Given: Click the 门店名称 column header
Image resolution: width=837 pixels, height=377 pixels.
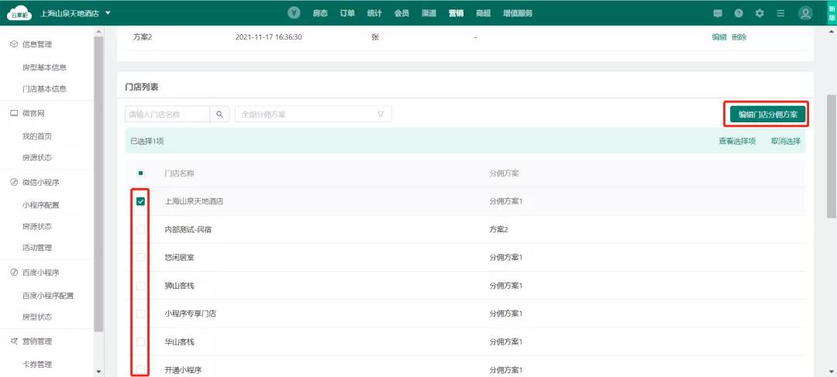Looking at the screenshot, I should click(179, 173).
